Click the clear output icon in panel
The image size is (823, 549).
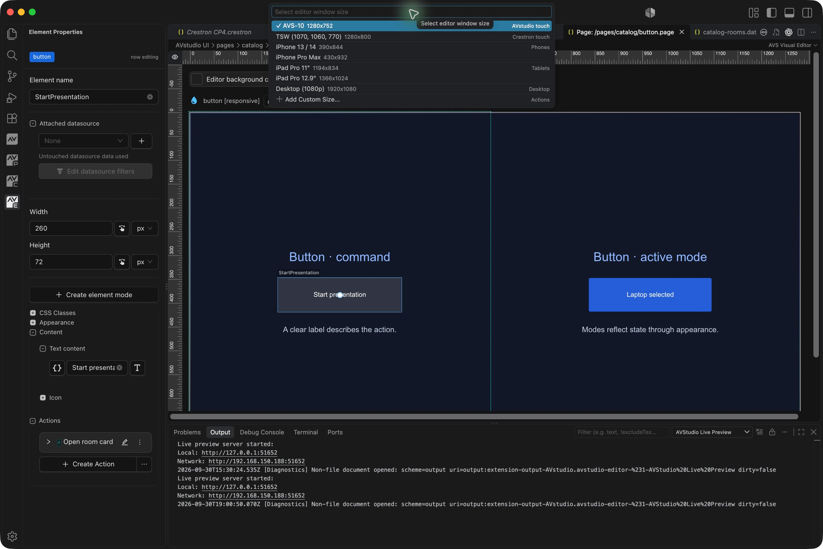click(x=759, y=432)
